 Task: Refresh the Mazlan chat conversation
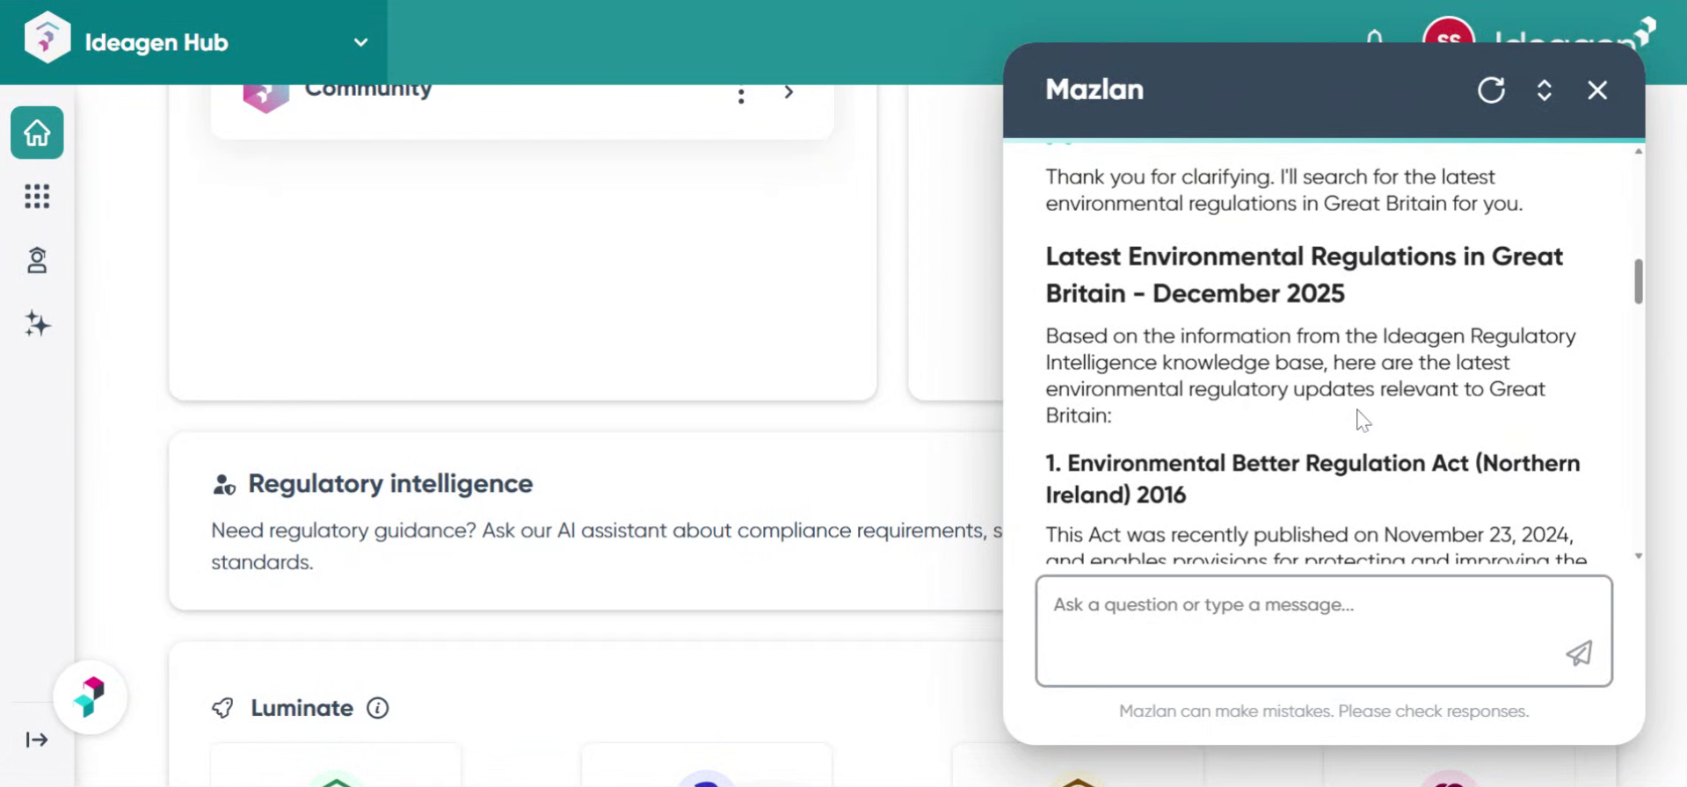1491,90
